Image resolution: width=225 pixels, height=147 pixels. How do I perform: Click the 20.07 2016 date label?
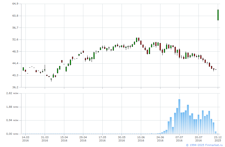198,138
